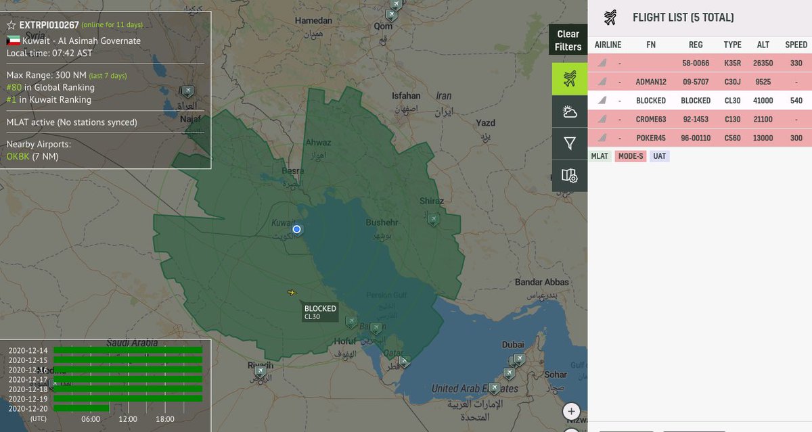Click airline icon in ADMAN12 row
812x432 pixels.
pyautogui.click(x=601, y=81)
